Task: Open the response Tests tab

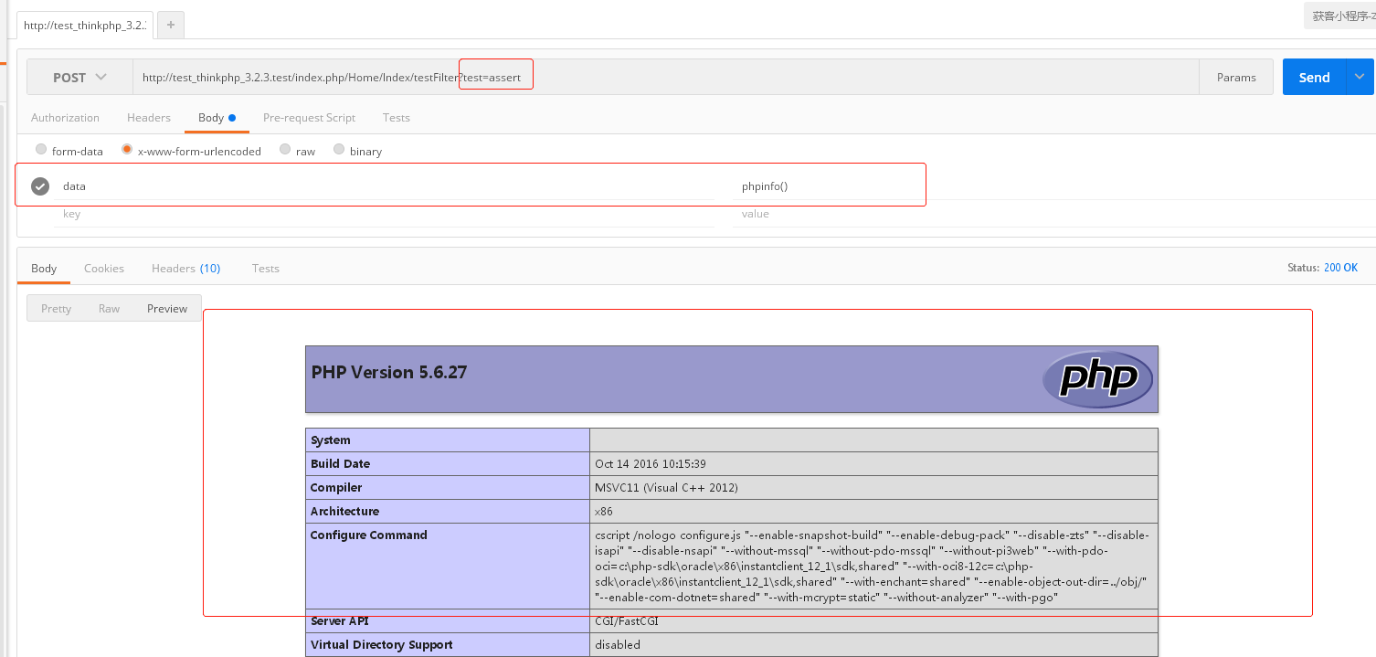Action: pos(266,269)
